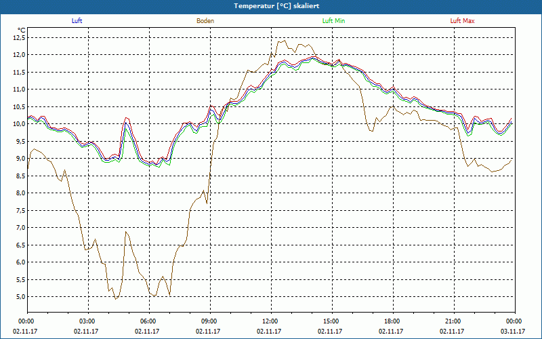The height and width of the screenshot is (339, 542).
Task: Click the 11,5 y-axis value
Action: (x=19, y=73)
